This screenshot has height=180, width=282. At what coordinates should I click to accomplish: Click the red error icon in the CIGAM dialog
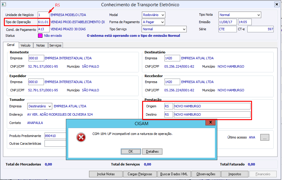coord(81,137)
